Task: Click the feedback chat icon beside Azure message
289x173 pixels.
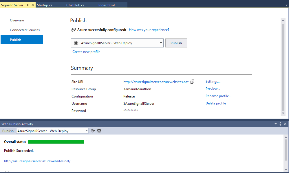Action: tap(73, 30)
